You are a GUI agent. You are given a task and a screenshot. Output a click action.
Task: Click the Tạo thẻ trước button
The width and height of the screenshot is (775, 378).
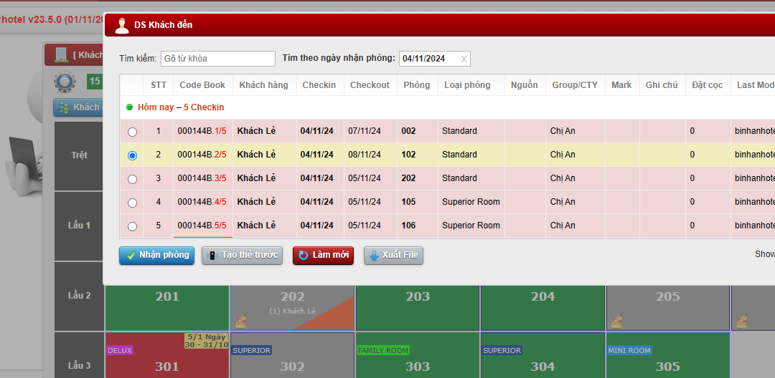242,256
